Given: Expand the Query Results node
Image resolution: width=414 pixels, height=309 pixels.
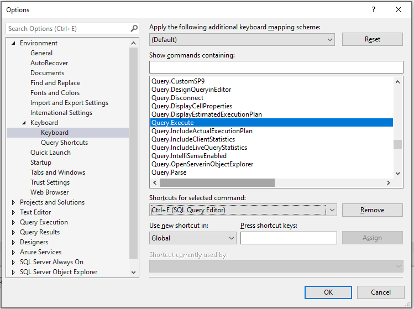Looking at the screenshot, I should (13, 232).
